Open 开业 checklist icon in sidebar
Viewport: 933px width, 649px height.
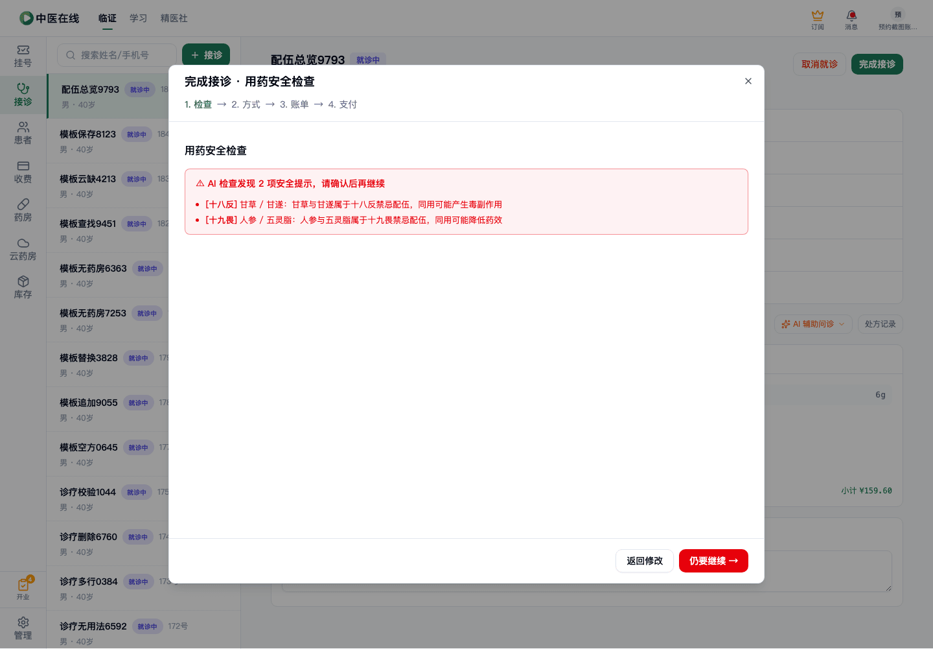tap(23, 589)
